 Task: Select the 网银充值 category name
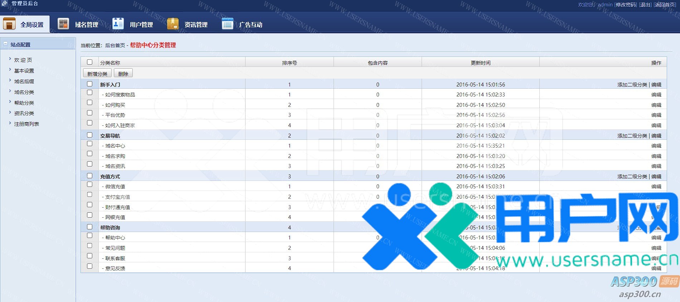coord(115,217)
